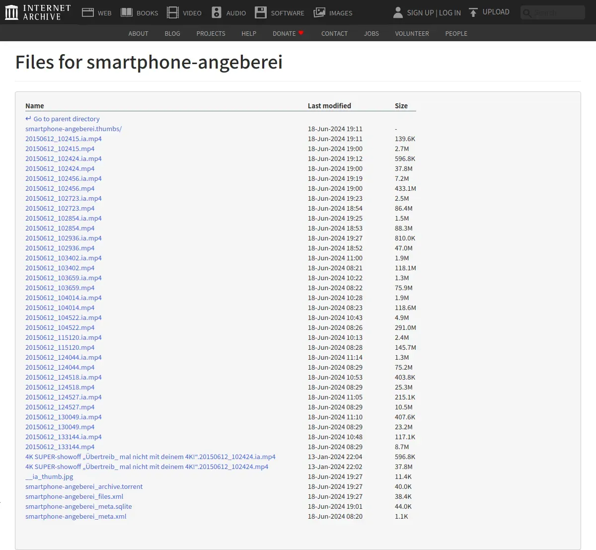Open file 20150612_124518.ia.mp4
This screenshot has height=550, width=596.
pyautogui.click(x=64, y=377)
